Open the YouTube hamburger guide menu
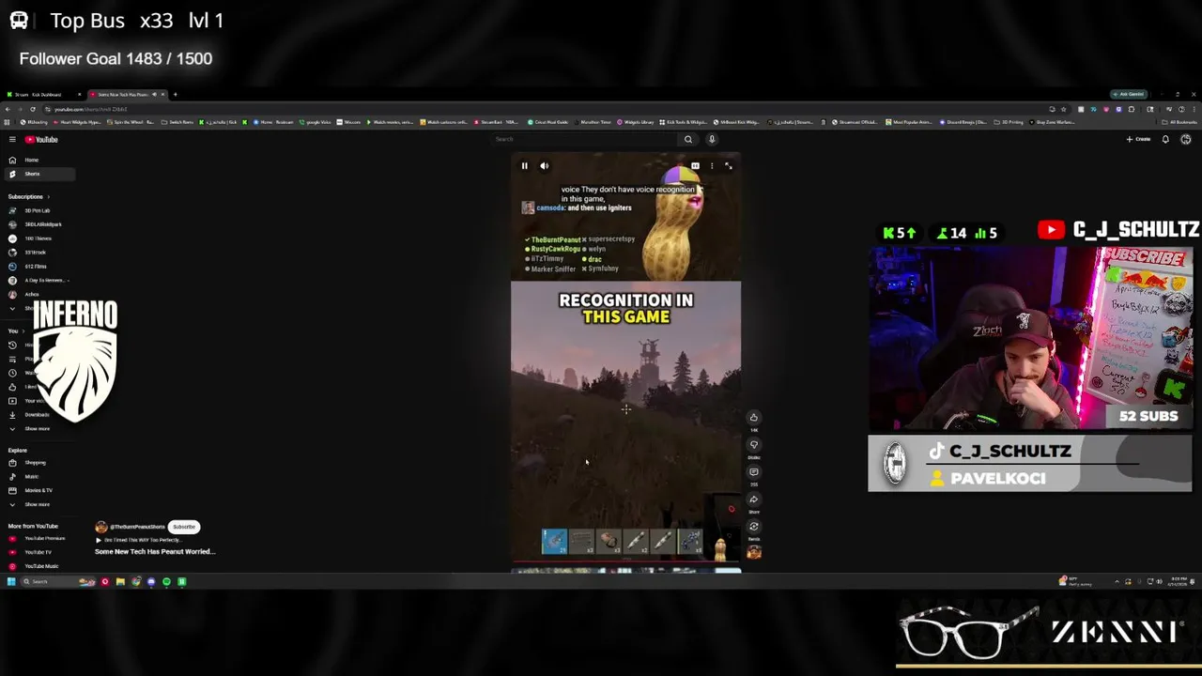The width and height of the screenshot is (1202, 676). [x=12, y=139]
